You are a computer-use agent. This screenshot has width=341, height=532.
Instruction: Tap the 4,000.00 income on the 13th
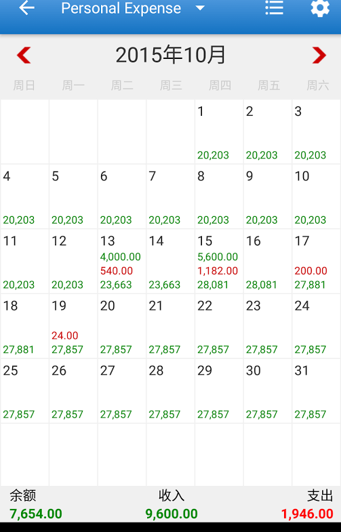coord(121,257)
